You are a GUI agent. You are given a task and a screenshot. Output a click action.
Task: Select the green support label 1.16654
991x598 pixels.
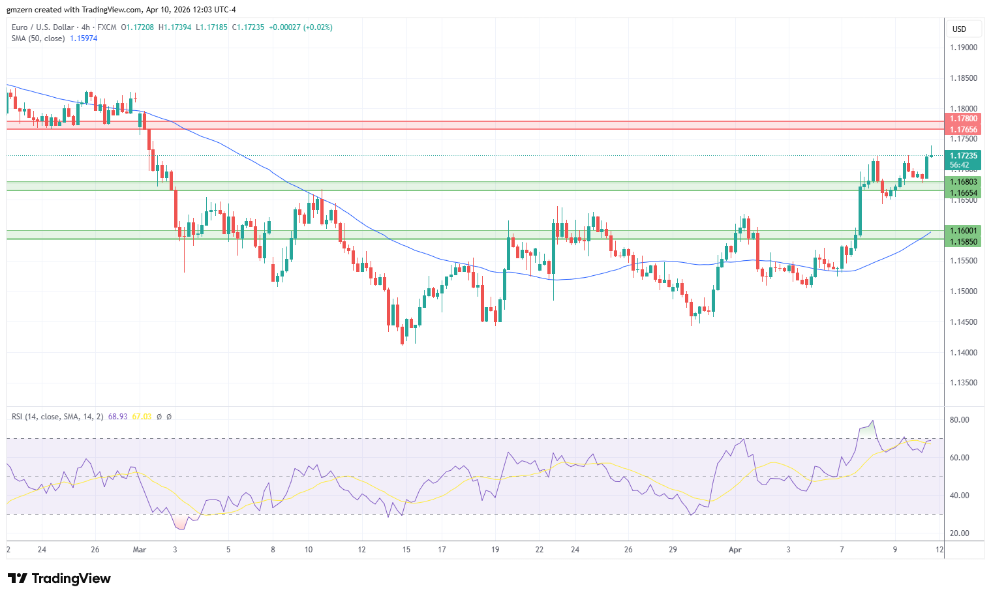(x=963, y=193)
